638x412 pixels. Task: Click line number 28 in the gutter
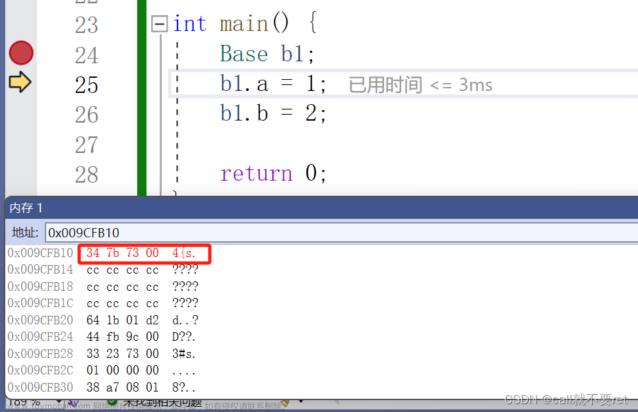click(x=86, y=175)
